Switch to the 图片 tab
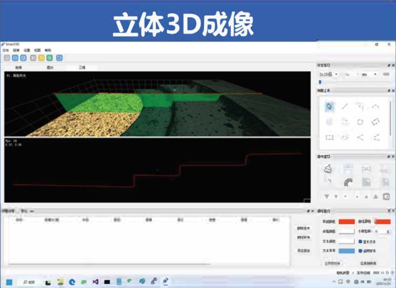The image size is (396, 288). point(50,68)
